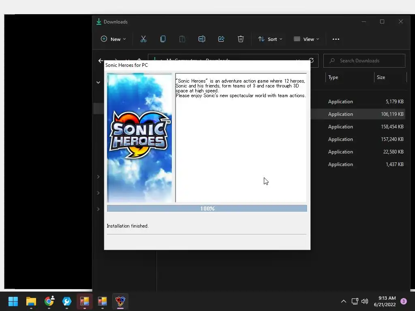Click the 100% installation progress bar
The image size is (415, 311).
tap(207, 209)
